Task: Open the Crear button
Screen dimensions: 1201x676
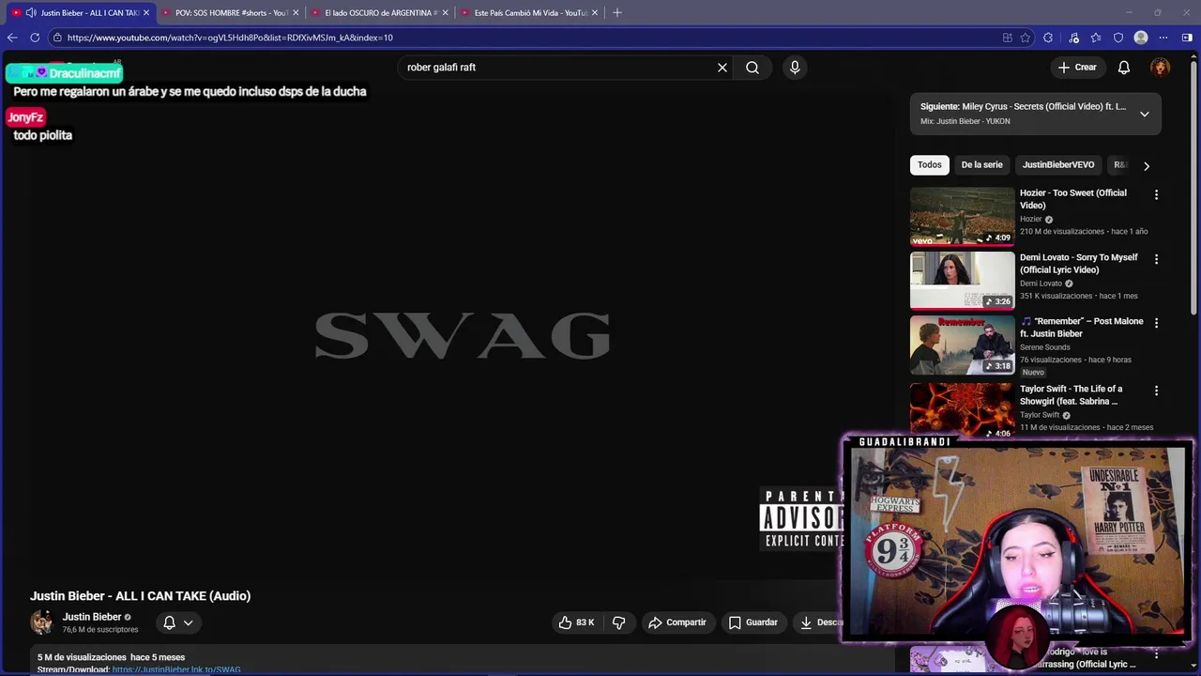Action: tap(1077, 68)
